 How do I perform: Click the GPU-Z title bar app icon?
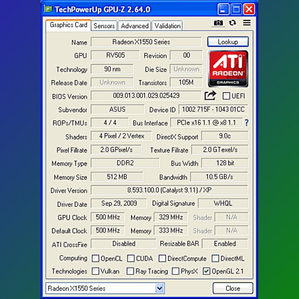click(48, 9)
